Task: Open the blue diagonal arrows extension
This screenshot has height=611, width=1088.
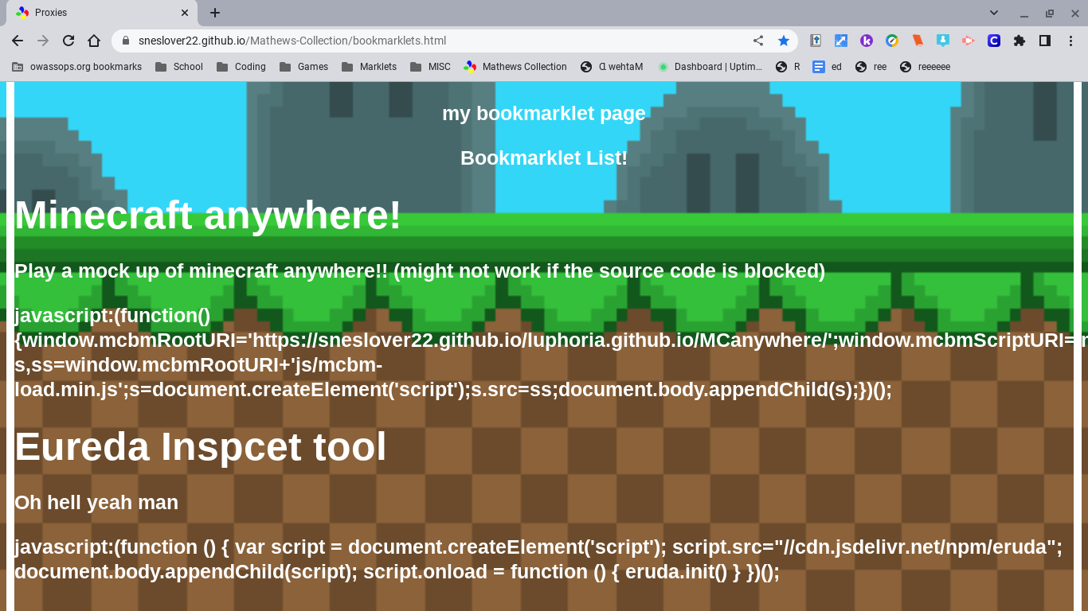Action: (x=841, y=41)
